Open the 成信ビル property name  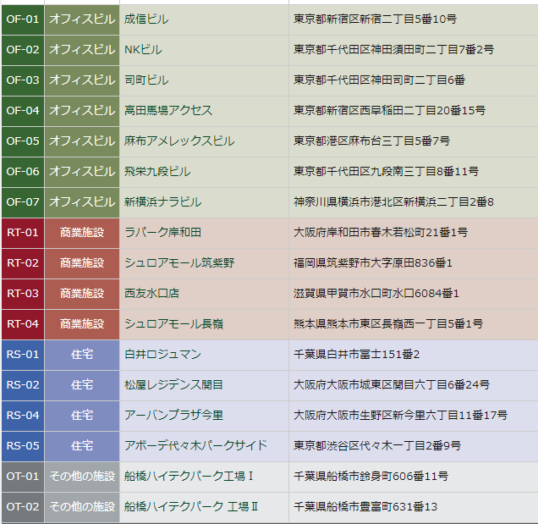(146, 19)
